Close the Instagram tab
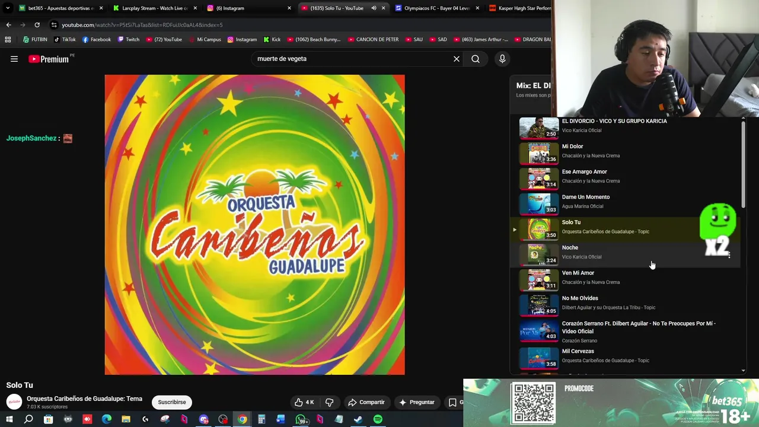The image size is (759, 427). tap(289, 8)
